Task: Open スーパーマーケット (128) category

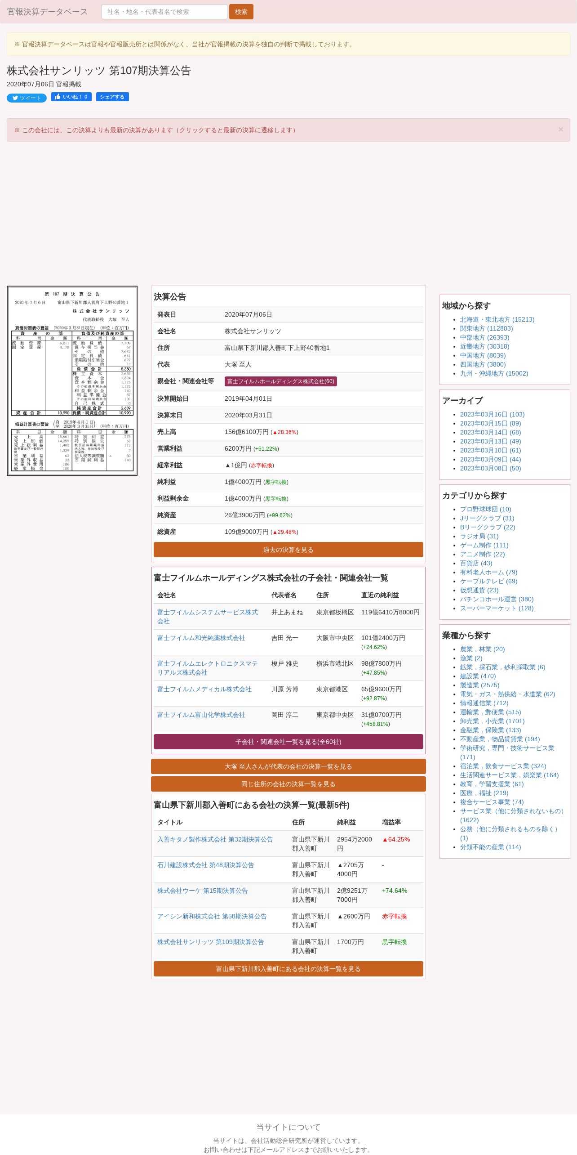Action: [x=497, y=608]
